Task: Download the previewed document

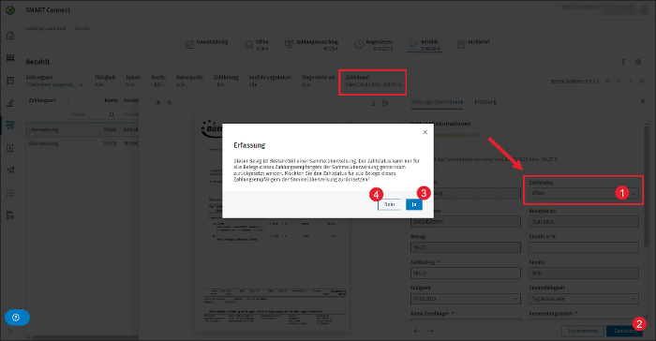Action: (373, 103)
